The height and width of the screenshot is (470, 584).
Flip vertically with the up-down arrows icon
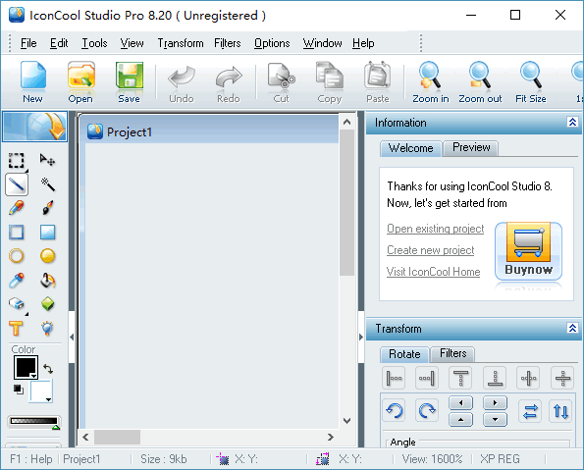pos(560,411)
